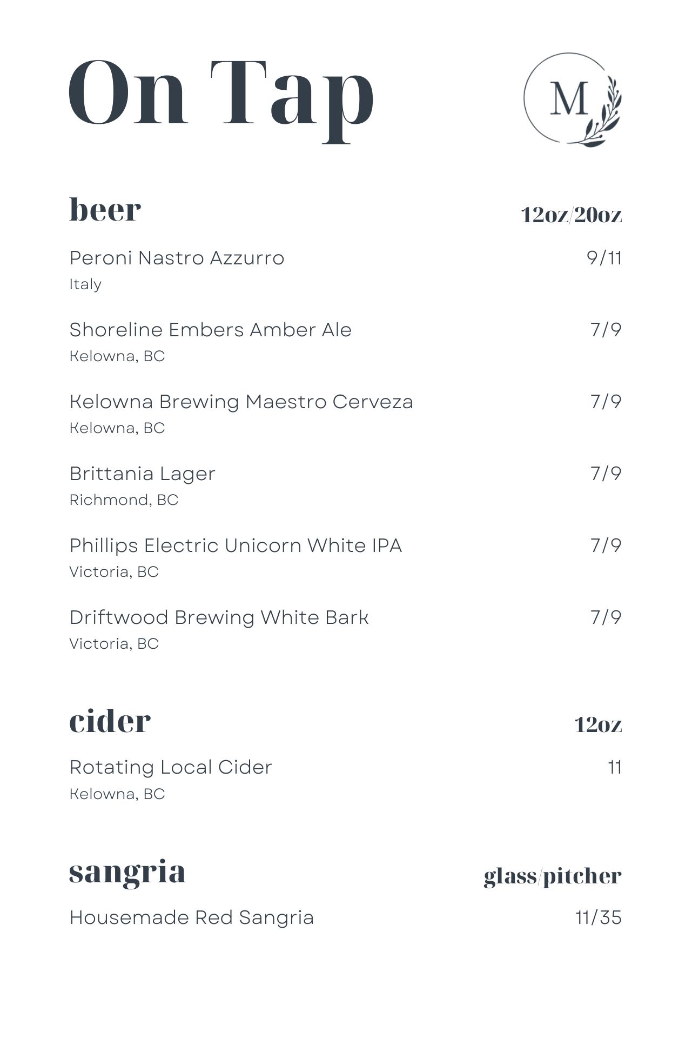Select Shoreline Embers Amber Ale
692x1038 pixels.
click(x=210, y=330)
